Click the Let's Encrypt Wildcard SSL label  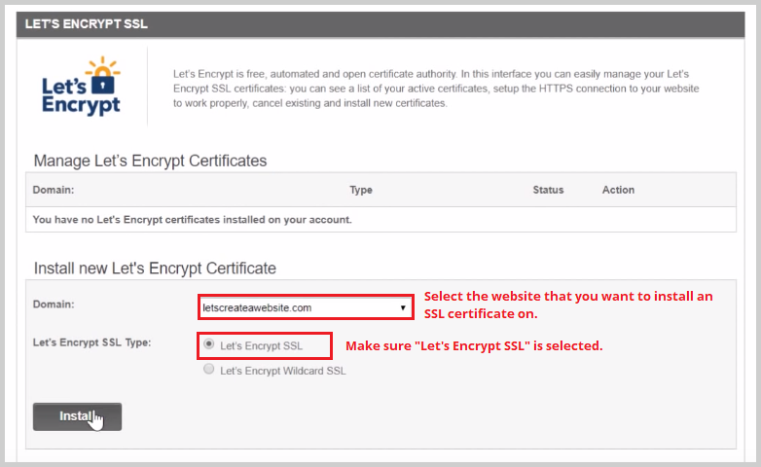283,371
